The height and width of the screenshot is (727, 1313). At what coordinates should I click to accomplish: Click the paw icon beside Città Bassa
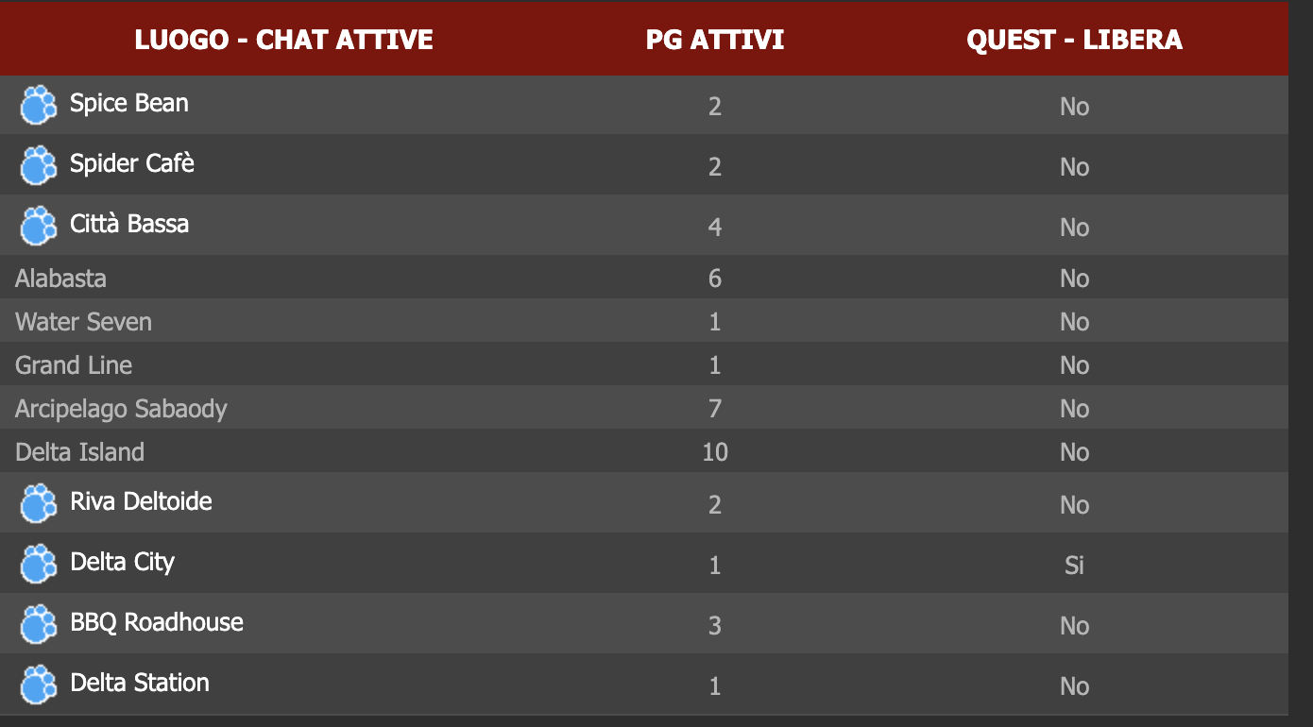click(x=39, y=226)
